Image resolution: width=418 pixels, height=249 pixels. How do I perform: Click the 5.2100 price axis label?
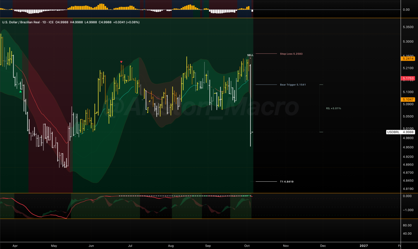tap(408, 68)
